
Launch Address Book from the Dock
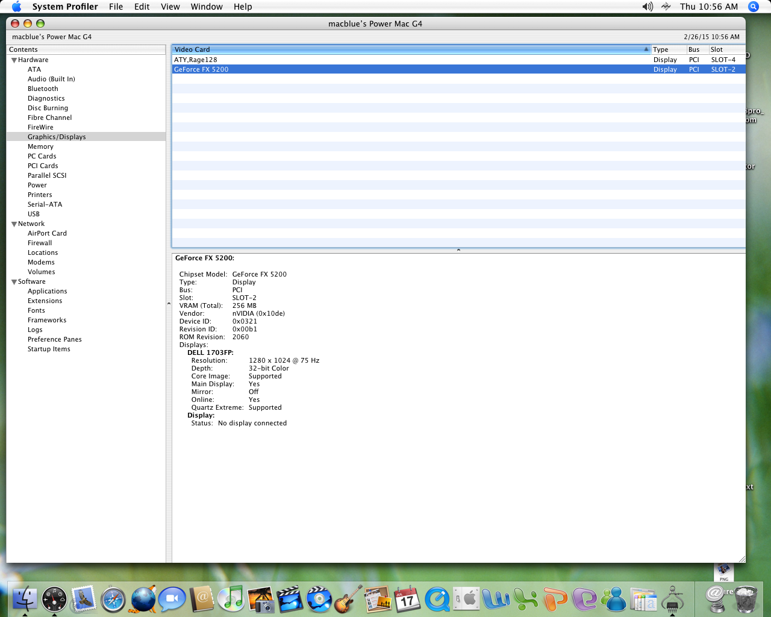202,599
